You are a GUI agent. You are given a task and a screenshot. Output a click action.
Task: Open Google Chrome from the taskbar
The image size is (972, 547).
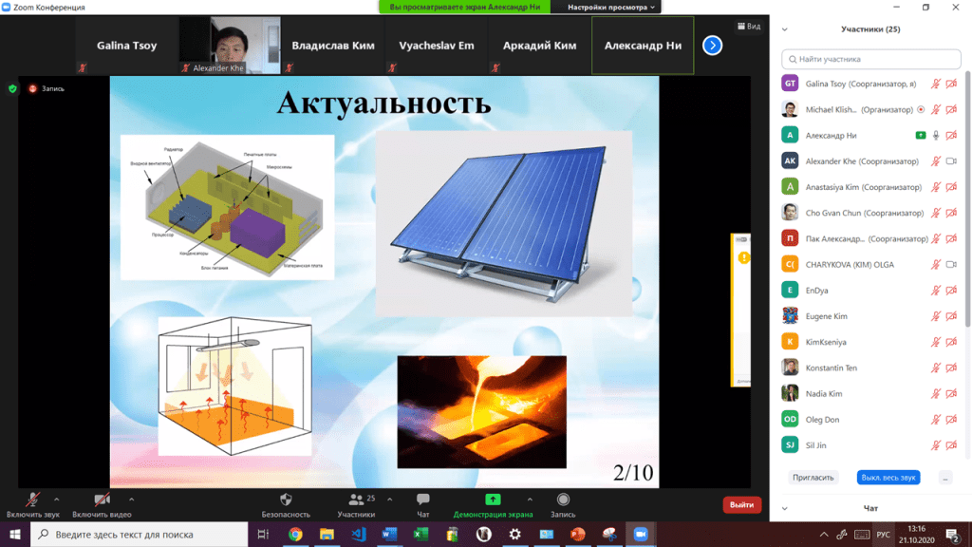click(295, 535)
